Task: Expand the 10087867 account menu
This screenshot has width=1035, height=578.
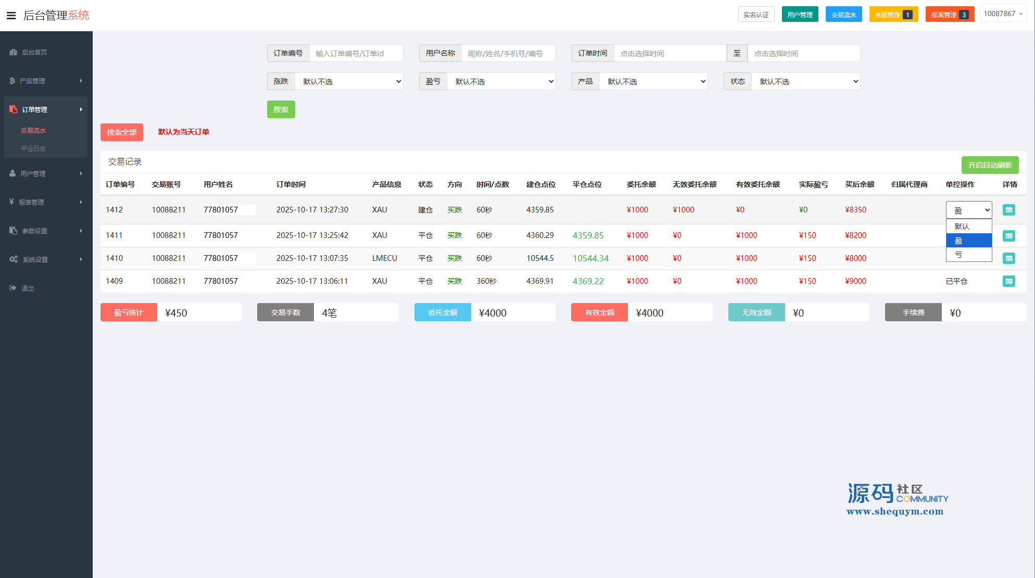Action: [x=1003, y=14]
